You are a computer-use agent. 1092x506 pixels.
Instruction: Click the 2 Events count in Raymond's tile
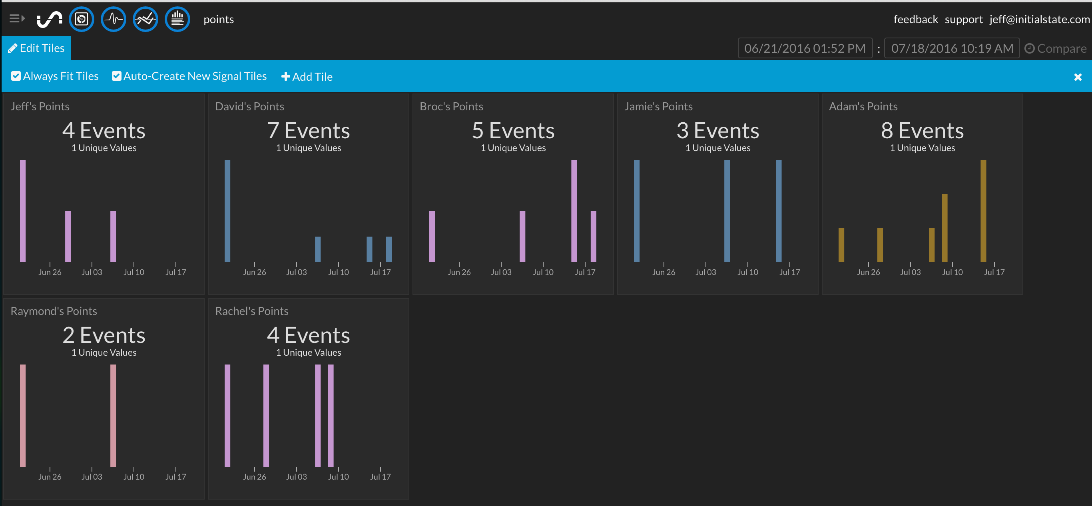104,335
